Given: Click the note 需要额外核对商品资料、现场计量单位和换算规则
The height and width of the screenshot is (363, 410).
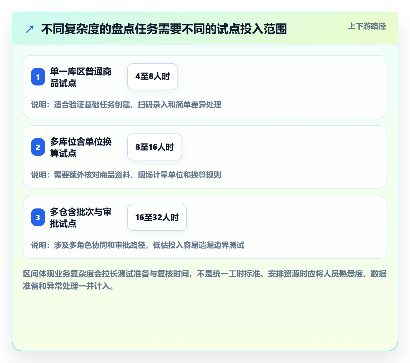Looking at the screenshot, I should (x=138, y=175).
